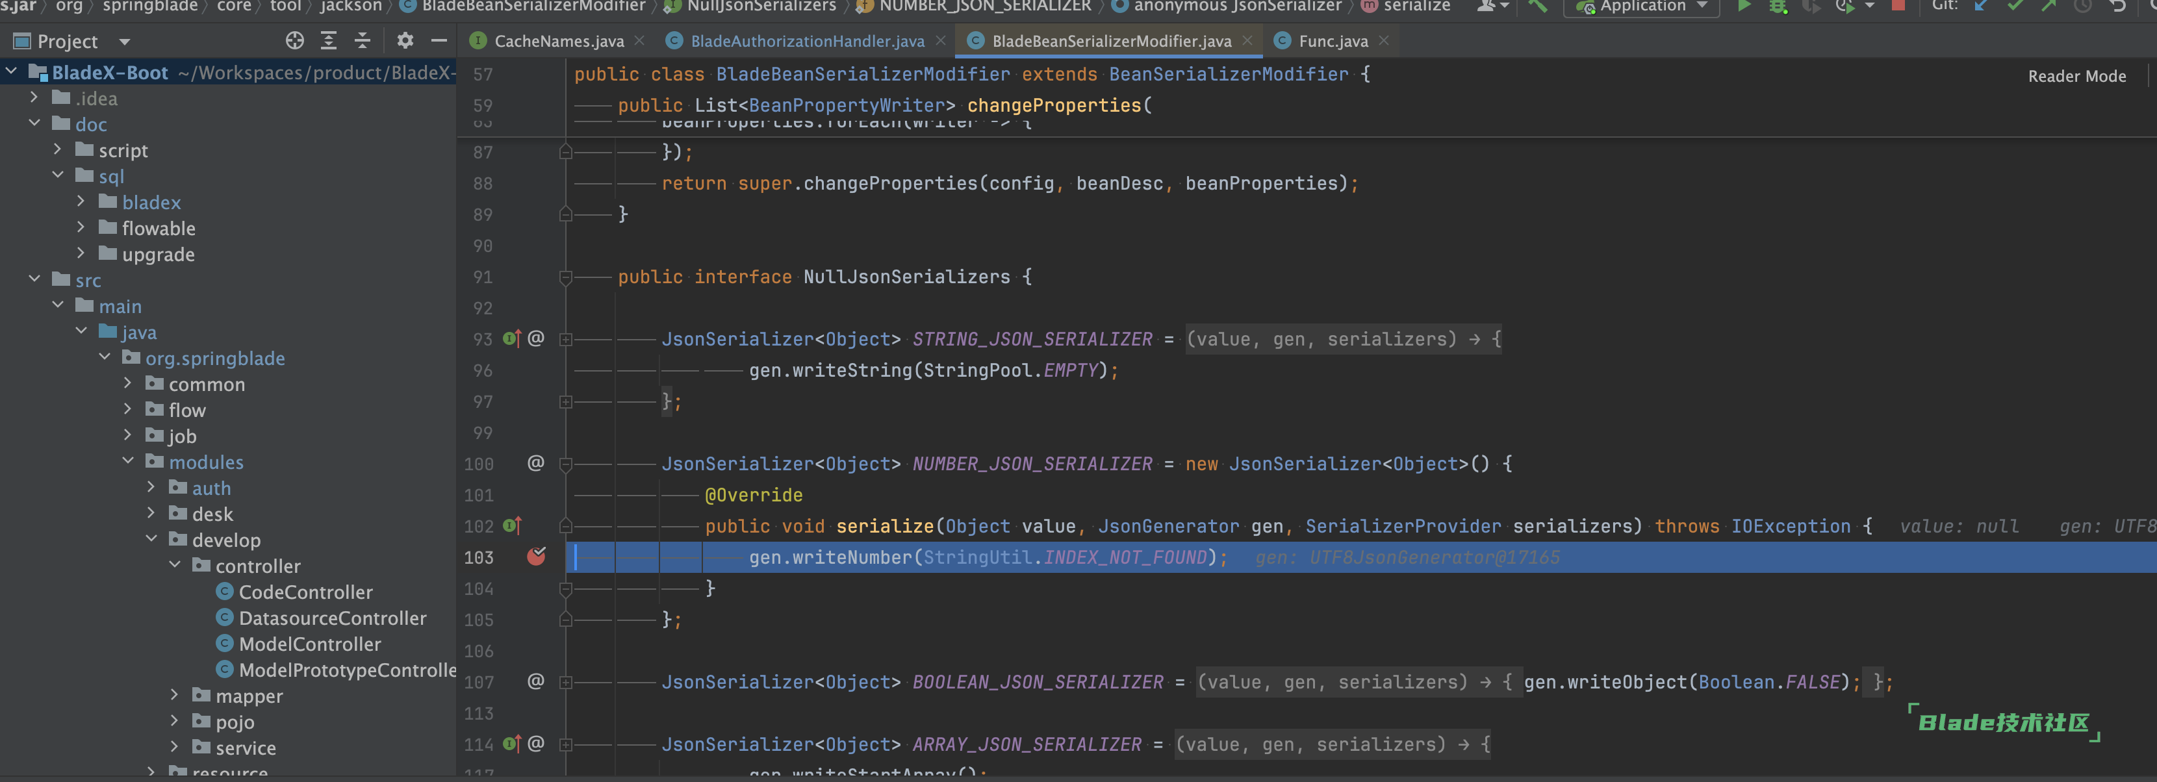Hide the Project tool window
The width and height of the screenshot is (2157, 782).
439,40
